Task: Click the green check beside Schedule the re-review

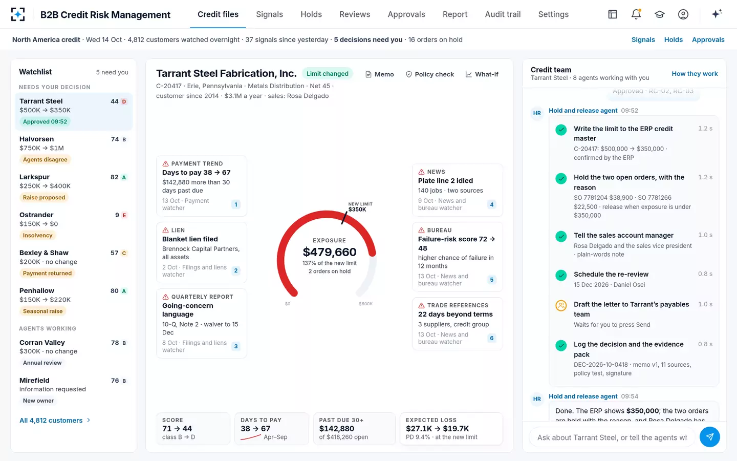Action: [561, 276]
